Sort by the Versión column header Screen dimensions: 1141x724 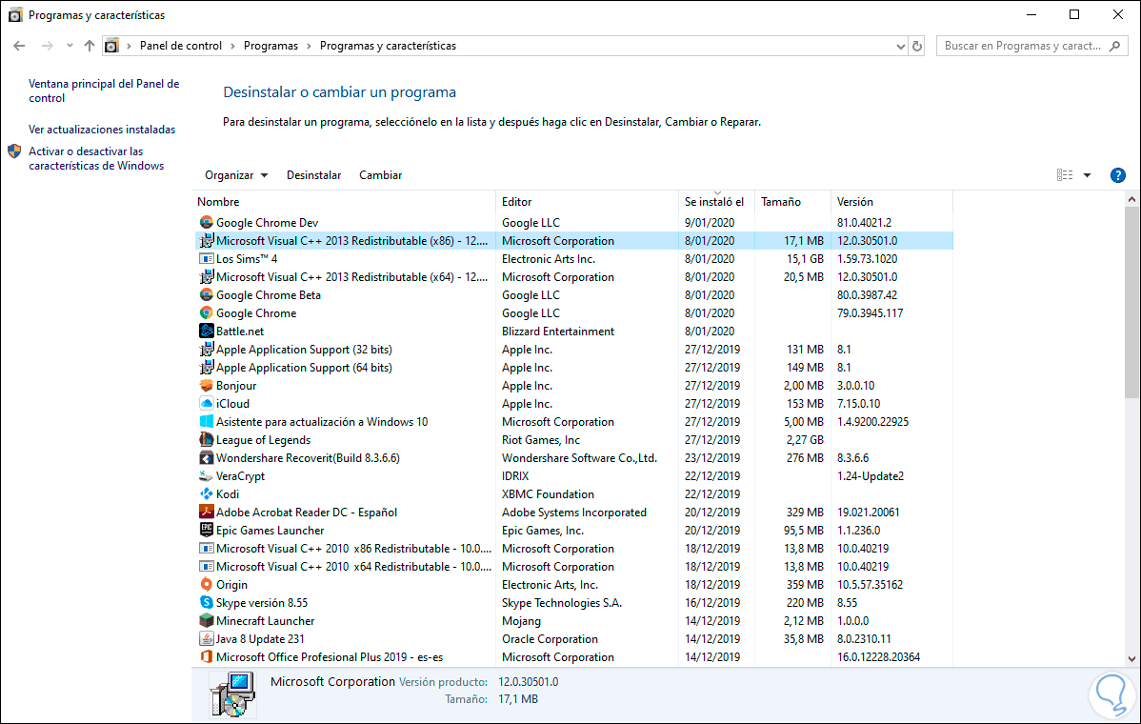click(x=891, y=202)
